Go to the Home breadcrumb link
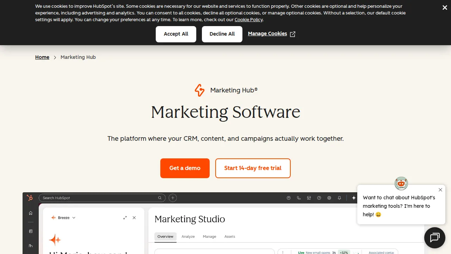Screen dimensions: 451x254 click(42, 57)
